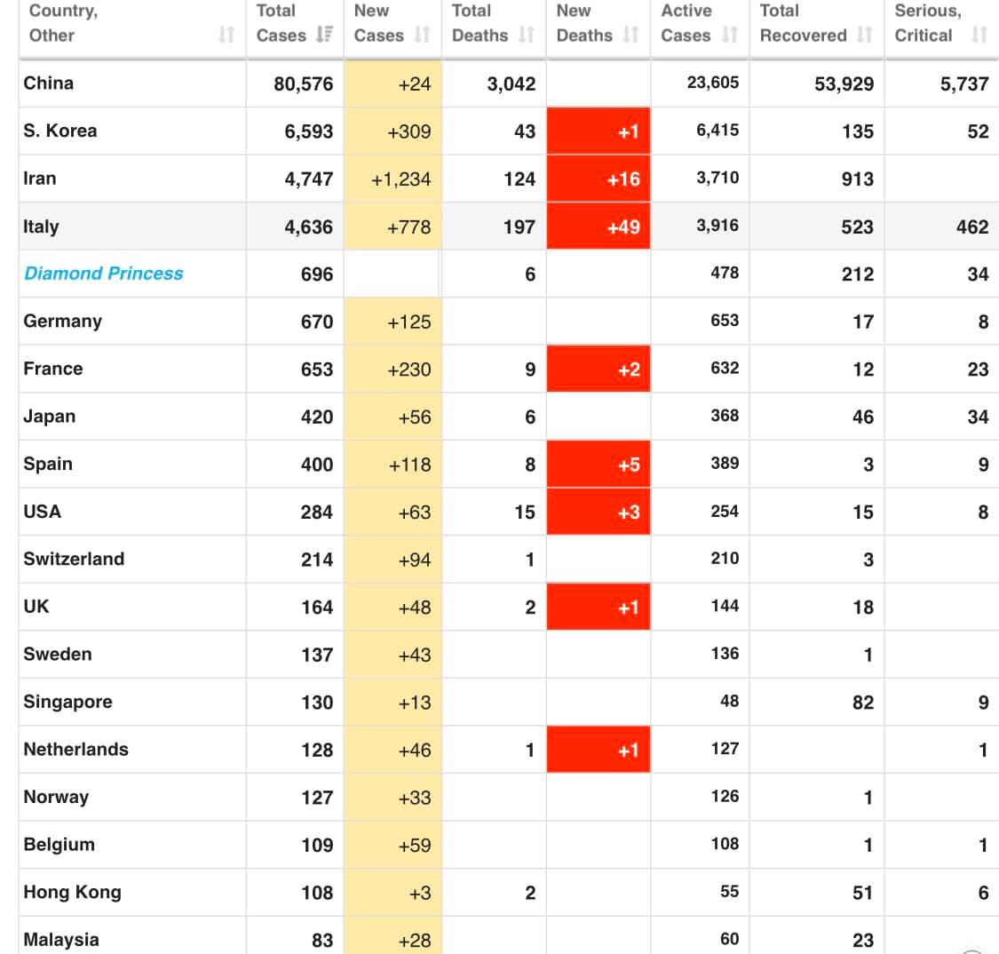Click the New Deaths column header label
The height and width of the screenshot is (954, 999).
pyautogui.click(x=584, y=23)
